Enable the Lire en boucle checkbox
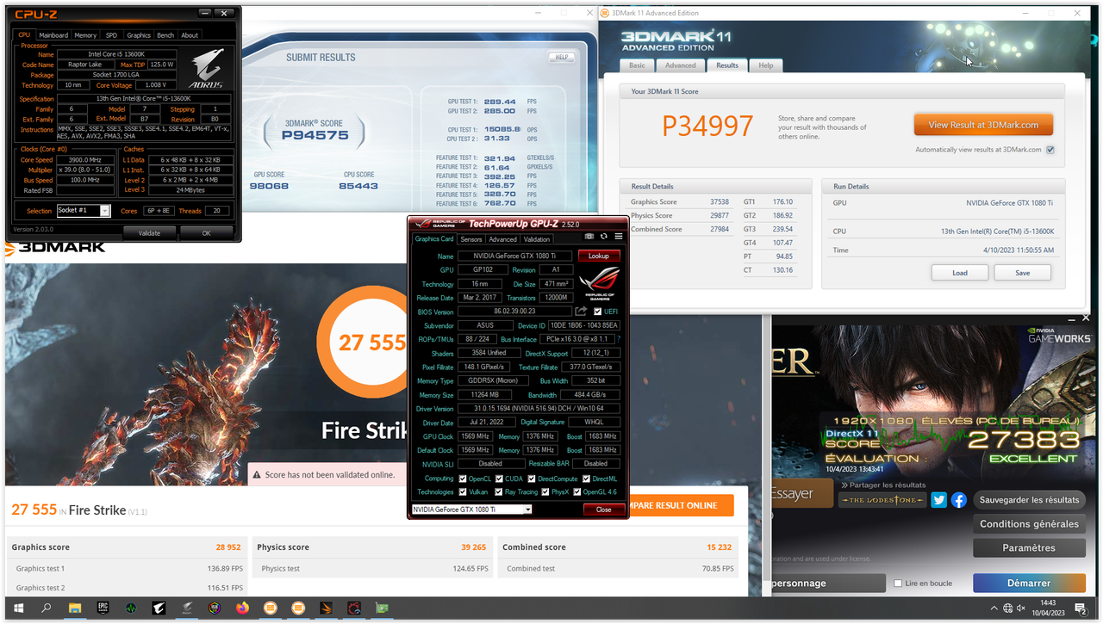 coord(898,584)
